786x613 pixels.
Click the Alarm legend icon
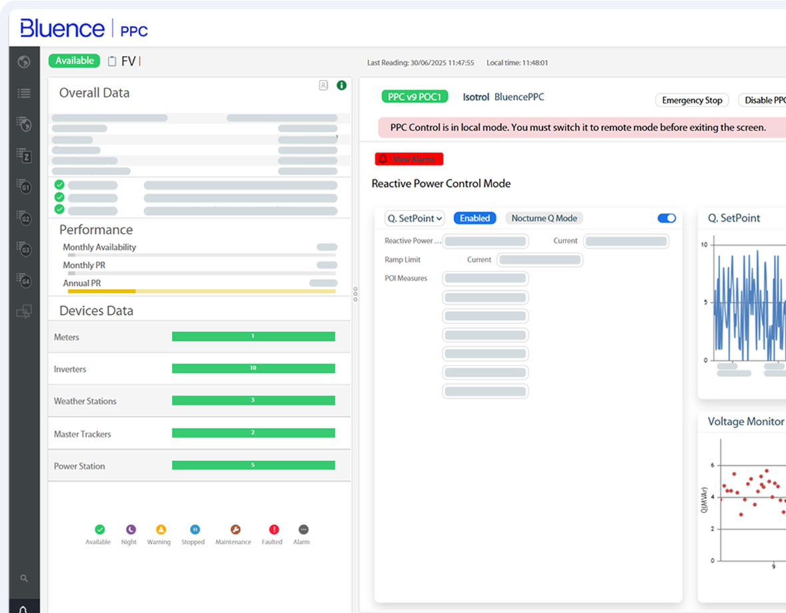coord(303,529)
